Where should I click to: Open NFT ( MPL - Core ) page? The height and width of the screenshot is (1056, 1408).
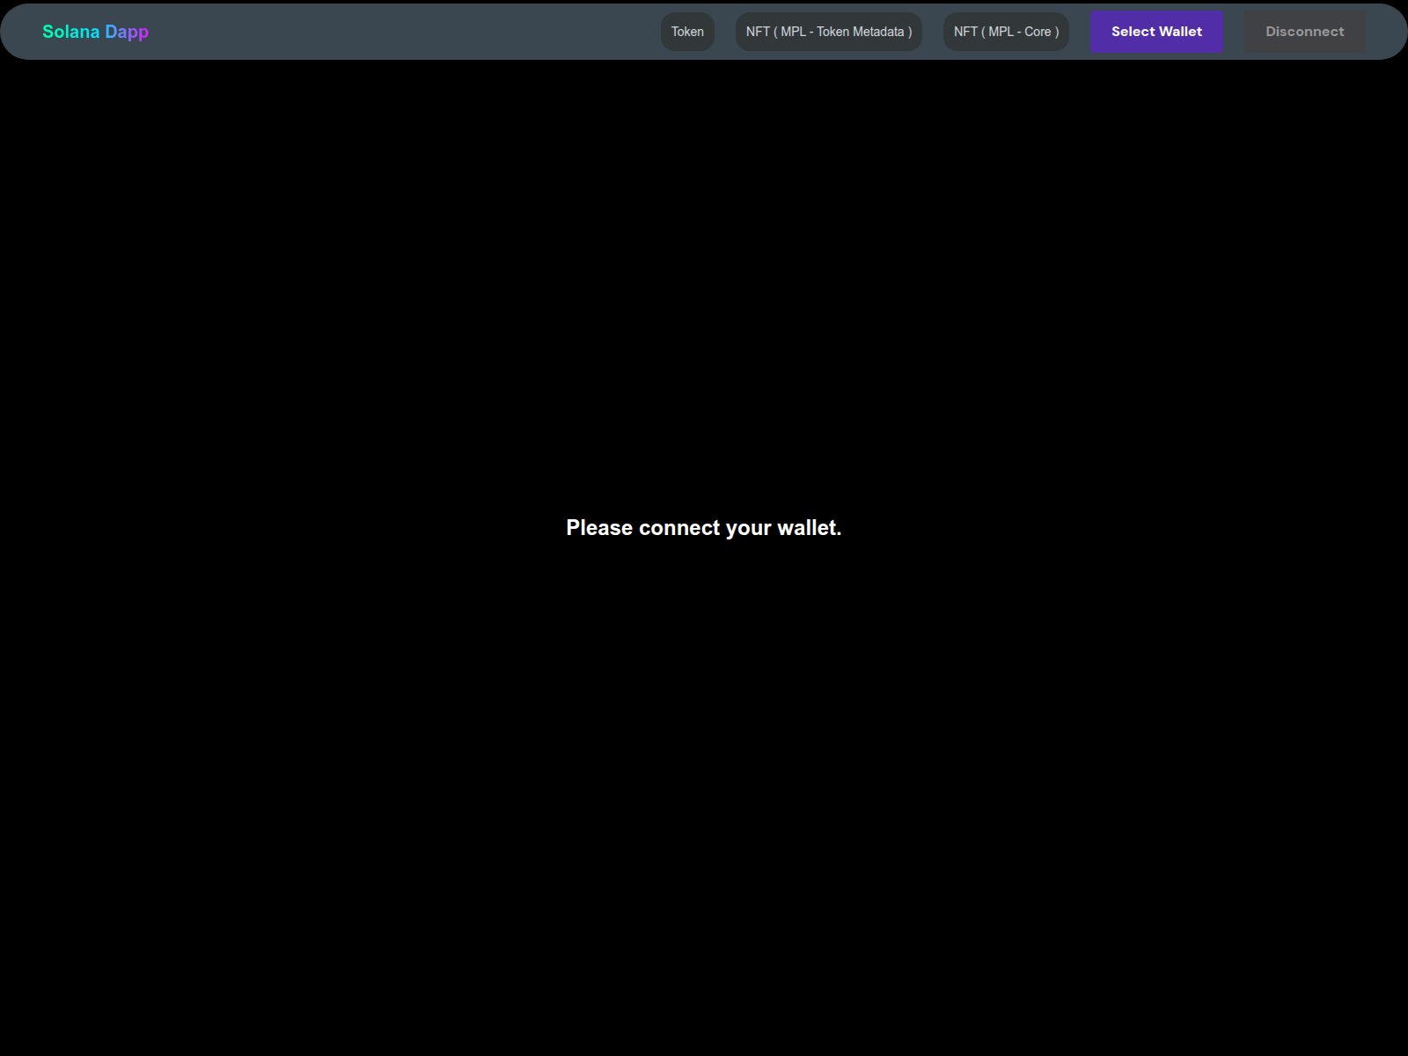(x=1007, y=32)
